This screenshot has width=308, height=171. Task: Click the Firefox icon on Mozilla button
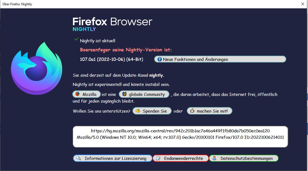[77, 94]
